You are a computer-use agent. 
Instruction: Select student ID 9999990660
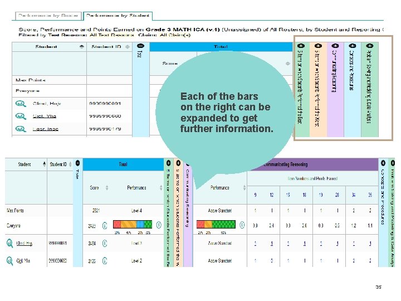(x=105, y=116)
